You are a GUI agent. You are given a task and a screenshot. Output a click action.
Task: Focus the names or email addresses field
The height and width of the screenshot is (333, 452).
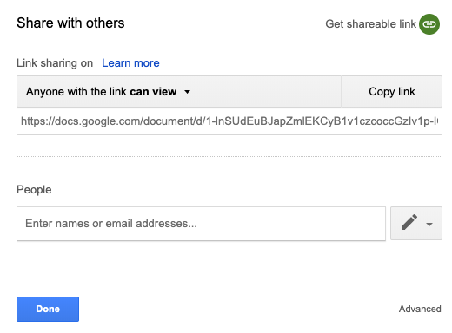click(201, 224)
